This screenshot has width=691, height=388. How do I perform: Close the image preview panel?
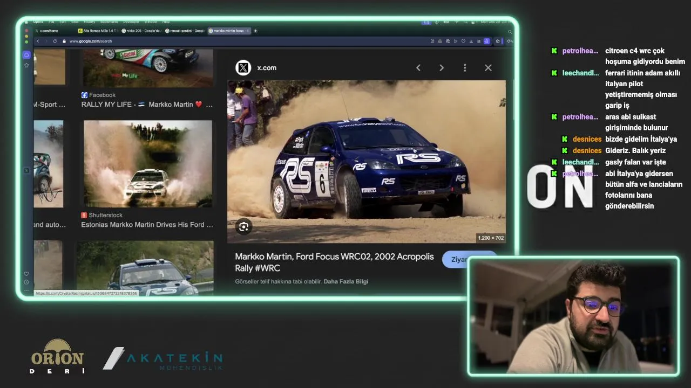pos(488,68)
